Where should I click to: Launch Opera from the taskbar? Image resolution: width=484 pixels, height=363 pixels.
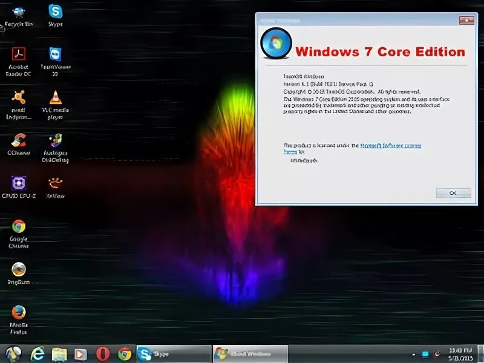tap(103, 354)
